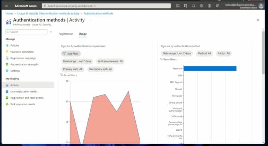
Task: Switch to the Registration tab
Action: (66, 34)
